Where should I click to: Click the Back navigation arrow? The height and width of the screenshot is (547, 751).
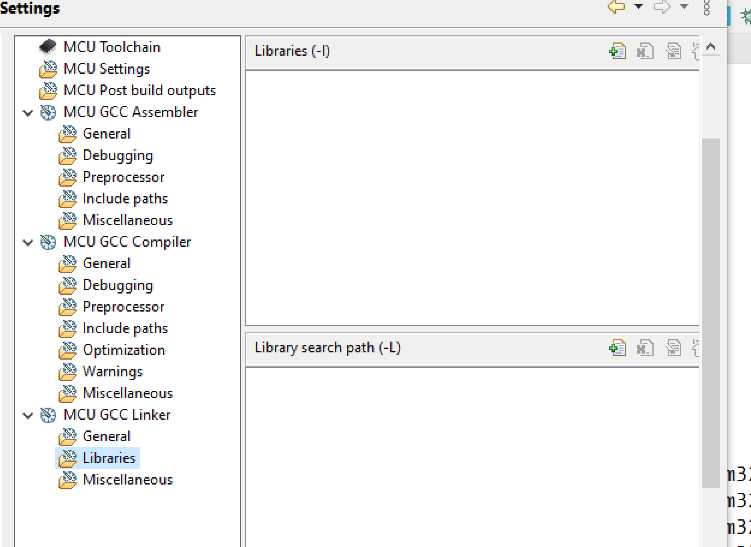click(x=616, y=7)
